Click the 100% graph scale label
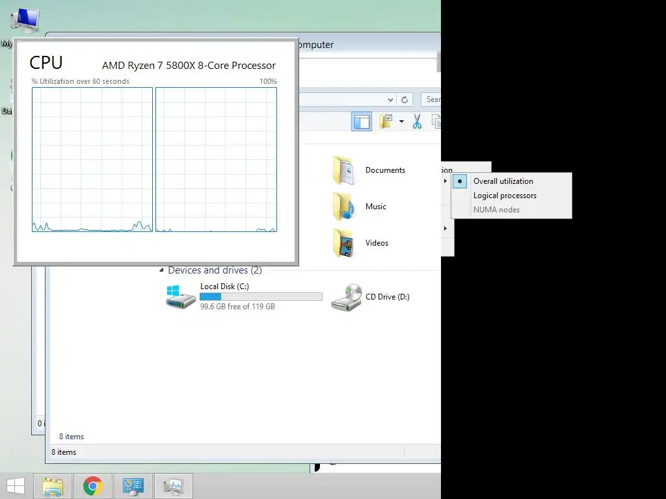 (x=269, y=81)
